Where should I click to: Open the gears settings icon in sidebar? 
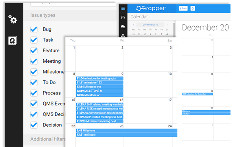pos(13,19)
